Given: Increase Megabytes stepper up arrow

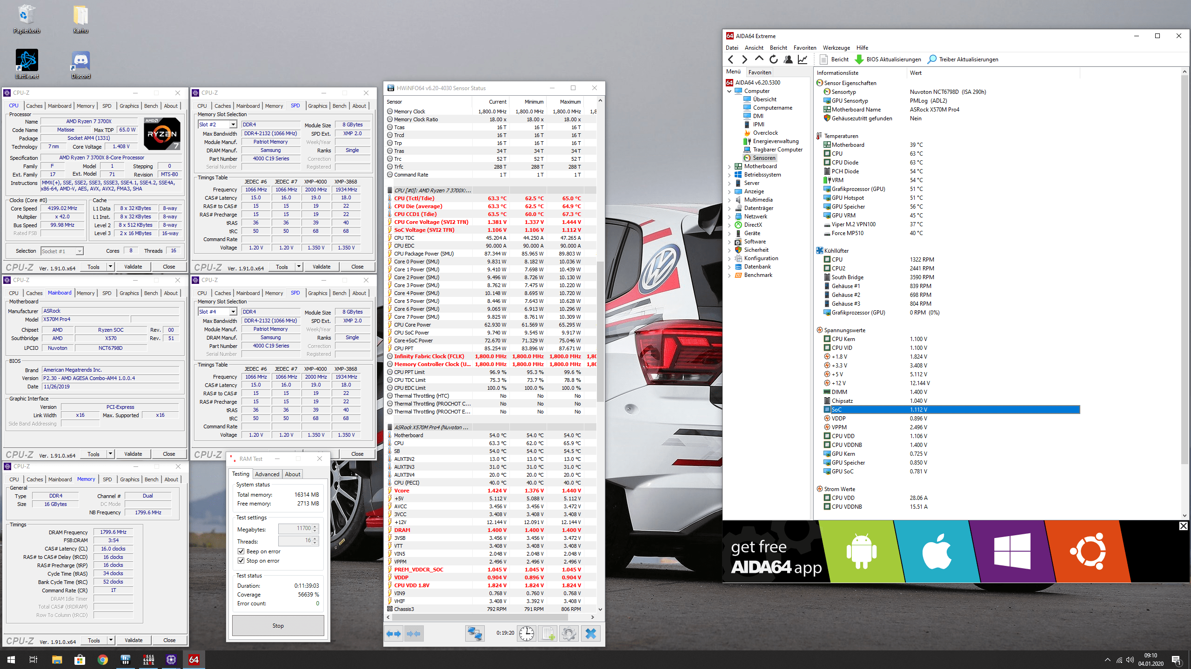Looking at the screenshot, I should pyautogui.click(x=315, y=526).
